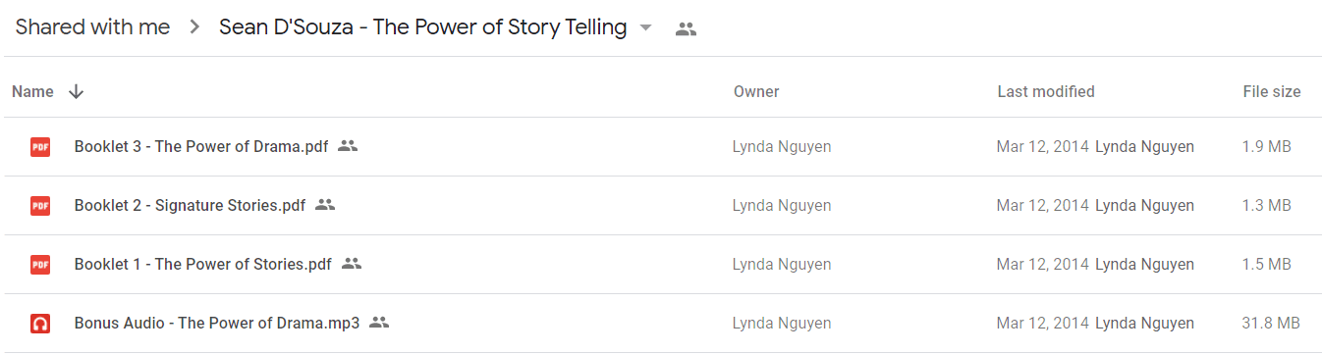This screenshot has height=354, width=1322.
Task: Click the PDF icon for Booklet 2
Action: tap(40, 206)
